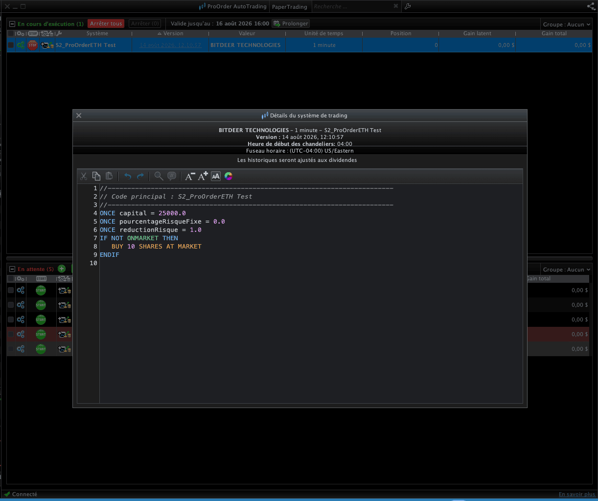The width and height of the screenshot is (598, 501).
Task: Tick the checkbox of the last pending system
Action: [x=11, y=349]
